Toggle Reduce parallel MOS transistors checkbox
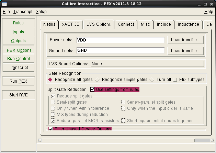The image size is (216, 153). coord(53,121)
